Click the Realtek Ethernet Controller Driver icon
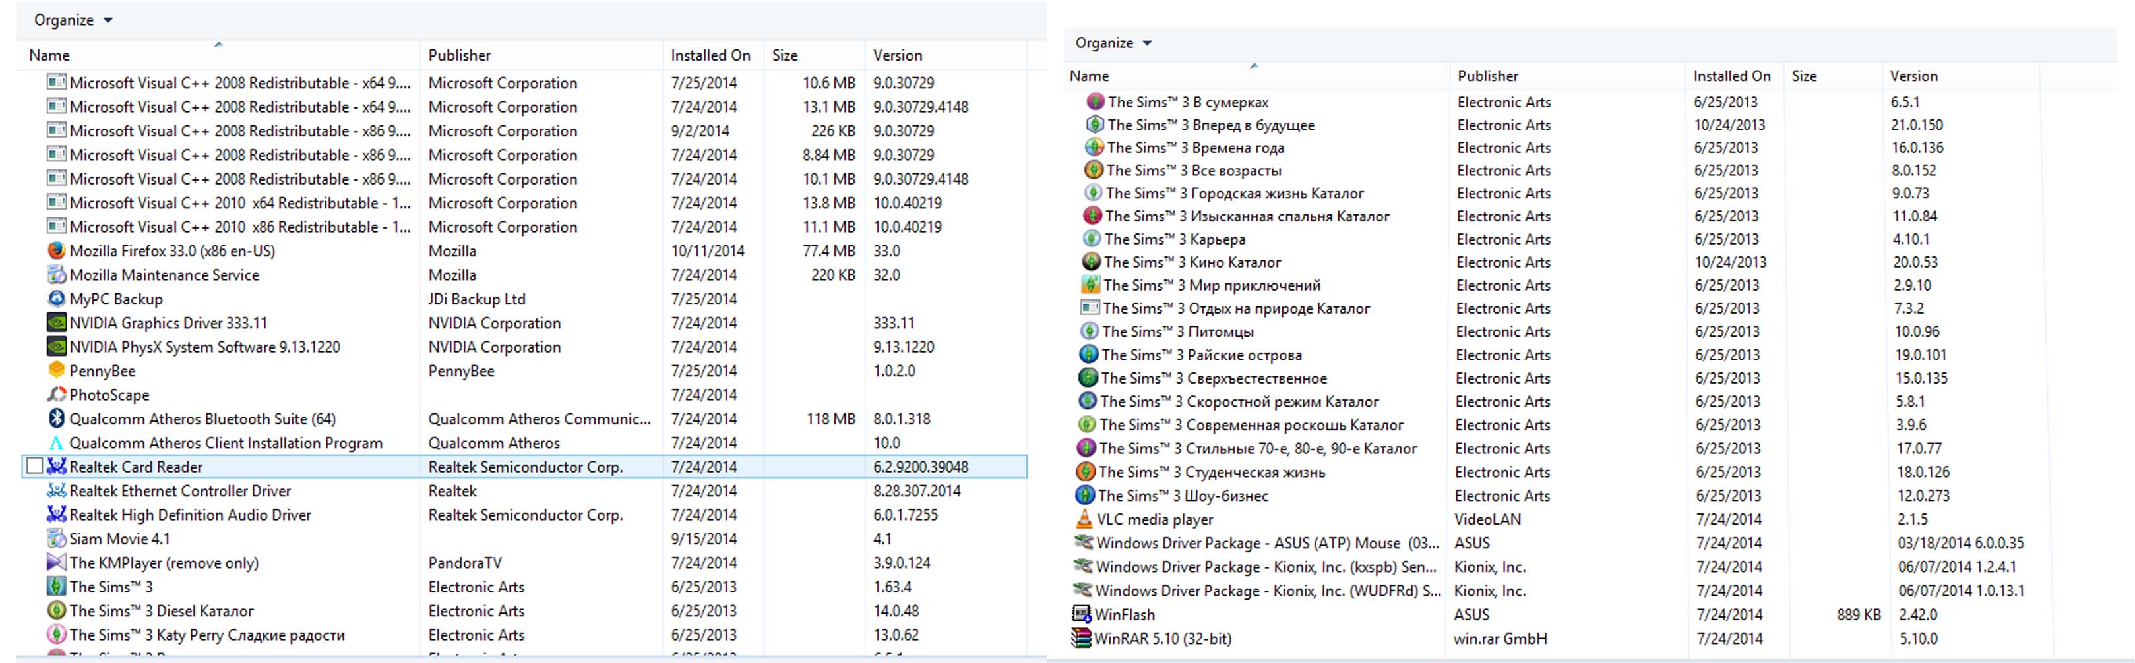The image size is (2135, 663). click(56, 490)
